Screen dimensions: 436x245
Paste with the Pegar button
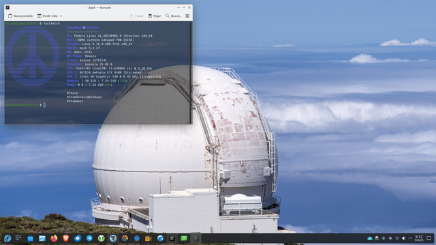click(x=155, y=16)
